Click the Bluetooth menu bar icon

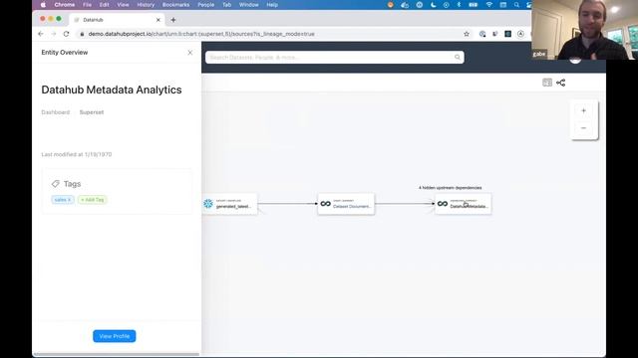(x=459, y=5)
